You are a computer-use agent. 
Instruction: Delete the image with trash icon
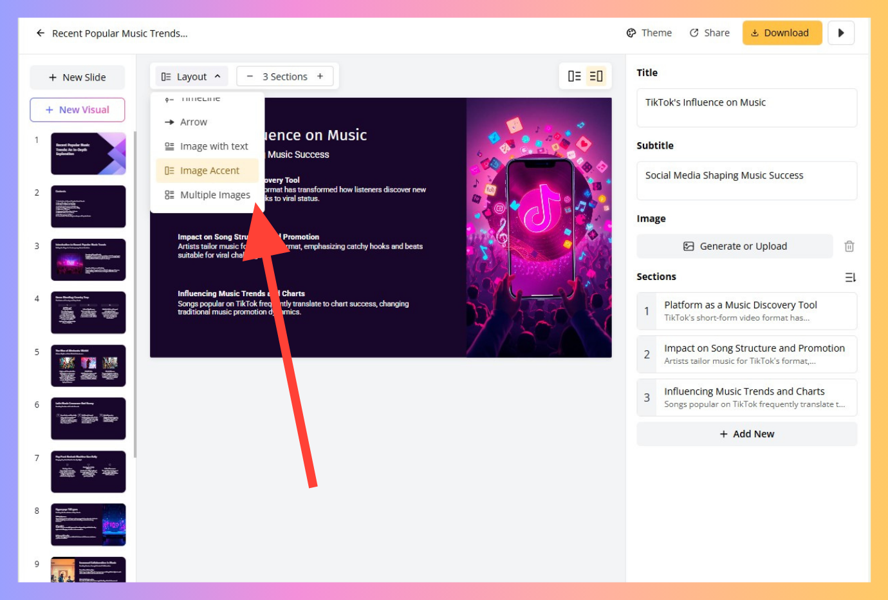point(849,246)
